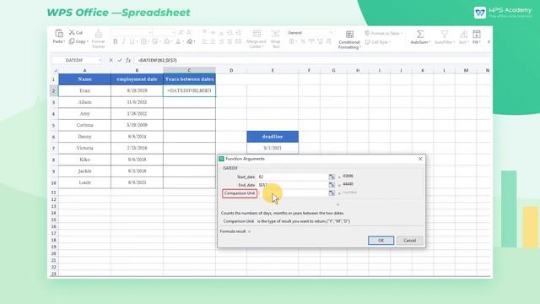
Task: Click the Borders icon
Action: click(143, 41)
